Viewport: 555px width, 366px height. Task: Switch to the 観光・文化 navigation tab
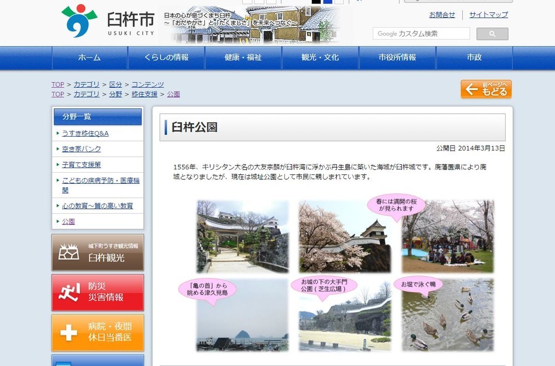tap(320, 57)
